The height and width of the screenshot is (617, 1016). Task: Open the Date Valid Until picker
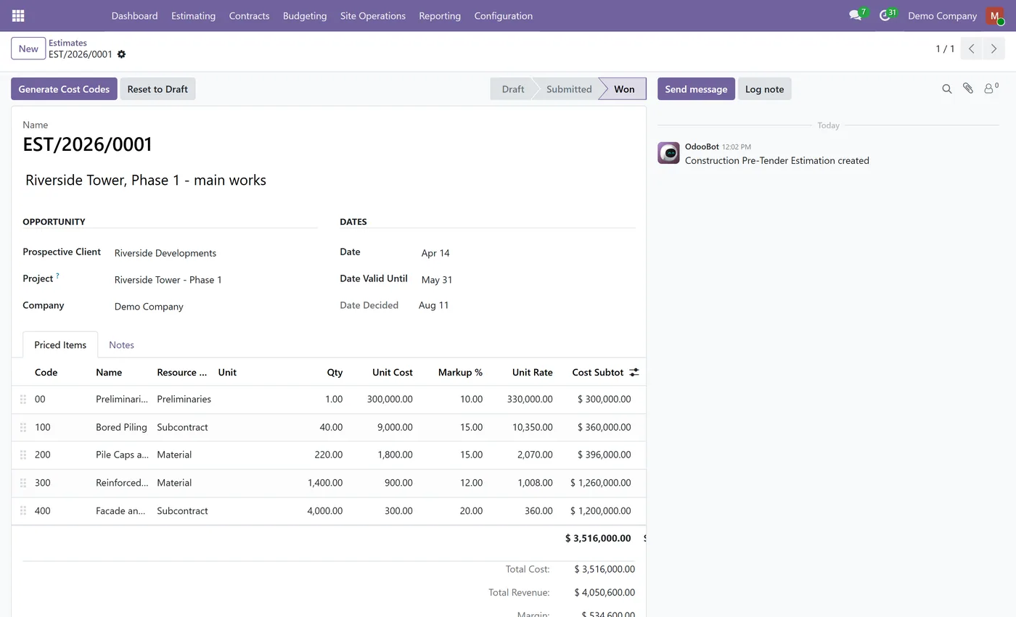[527, 280]
